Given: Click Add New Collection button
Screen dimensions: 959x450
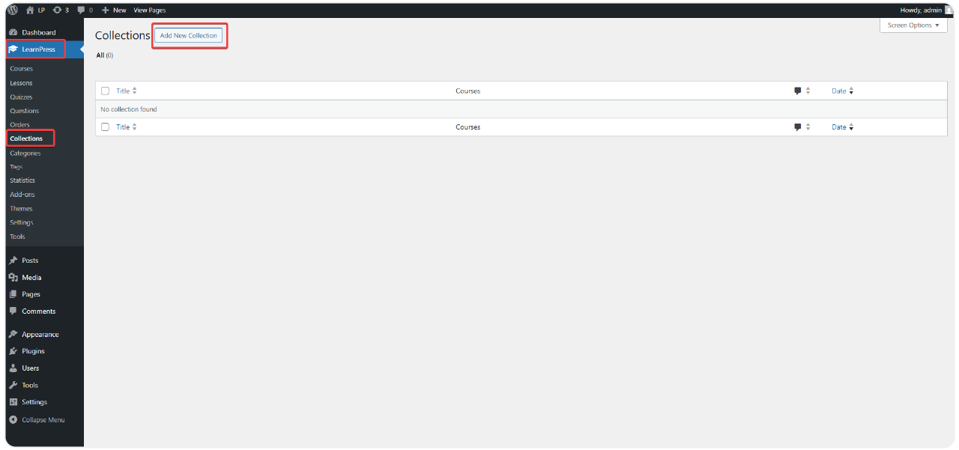Looking at the screenshot, I should 189,36.
